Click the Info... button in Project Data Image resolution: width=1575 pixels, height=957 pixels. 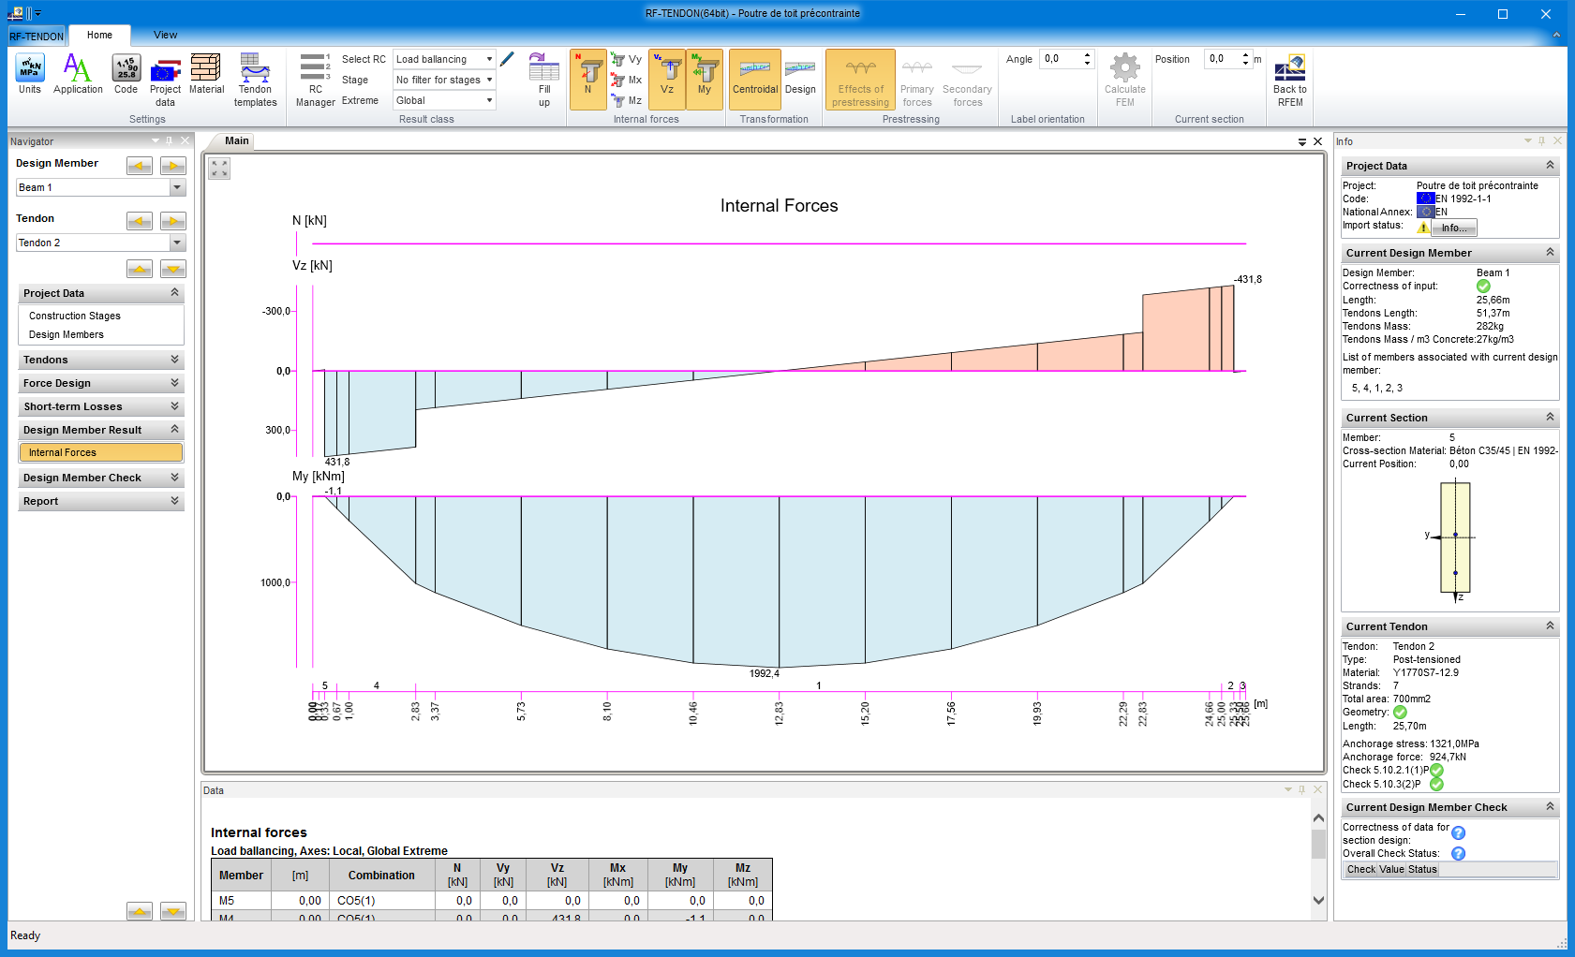point(1454,228)
